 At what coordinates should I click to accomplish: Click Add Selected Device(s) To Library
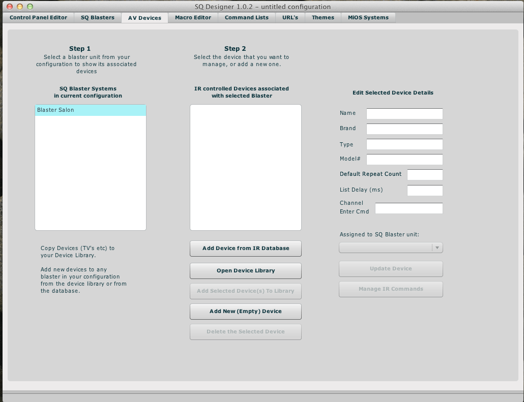pyautogui.click(x=246, y=291)
